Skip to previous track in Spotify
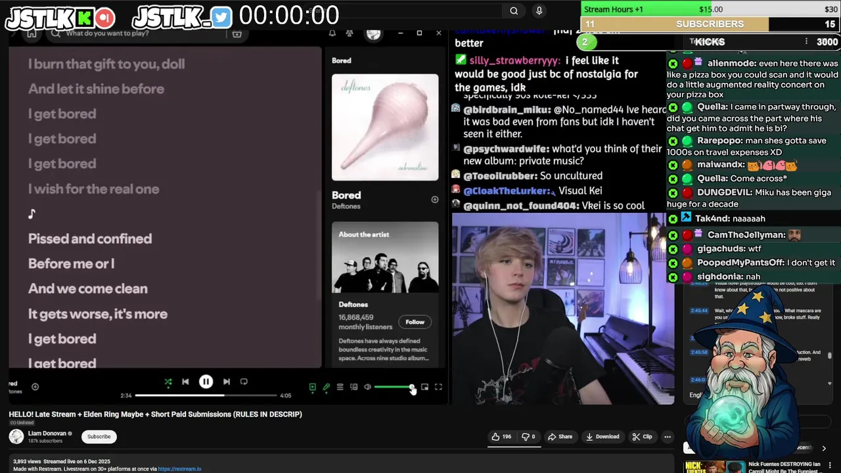 pos(185,382)
